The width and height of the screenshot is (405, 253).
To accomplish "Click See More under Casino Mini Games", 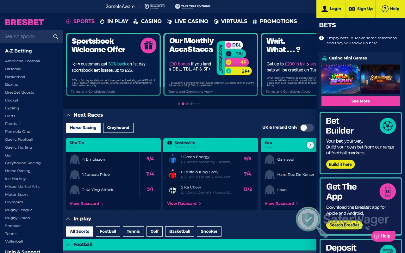I will (360, 101).
